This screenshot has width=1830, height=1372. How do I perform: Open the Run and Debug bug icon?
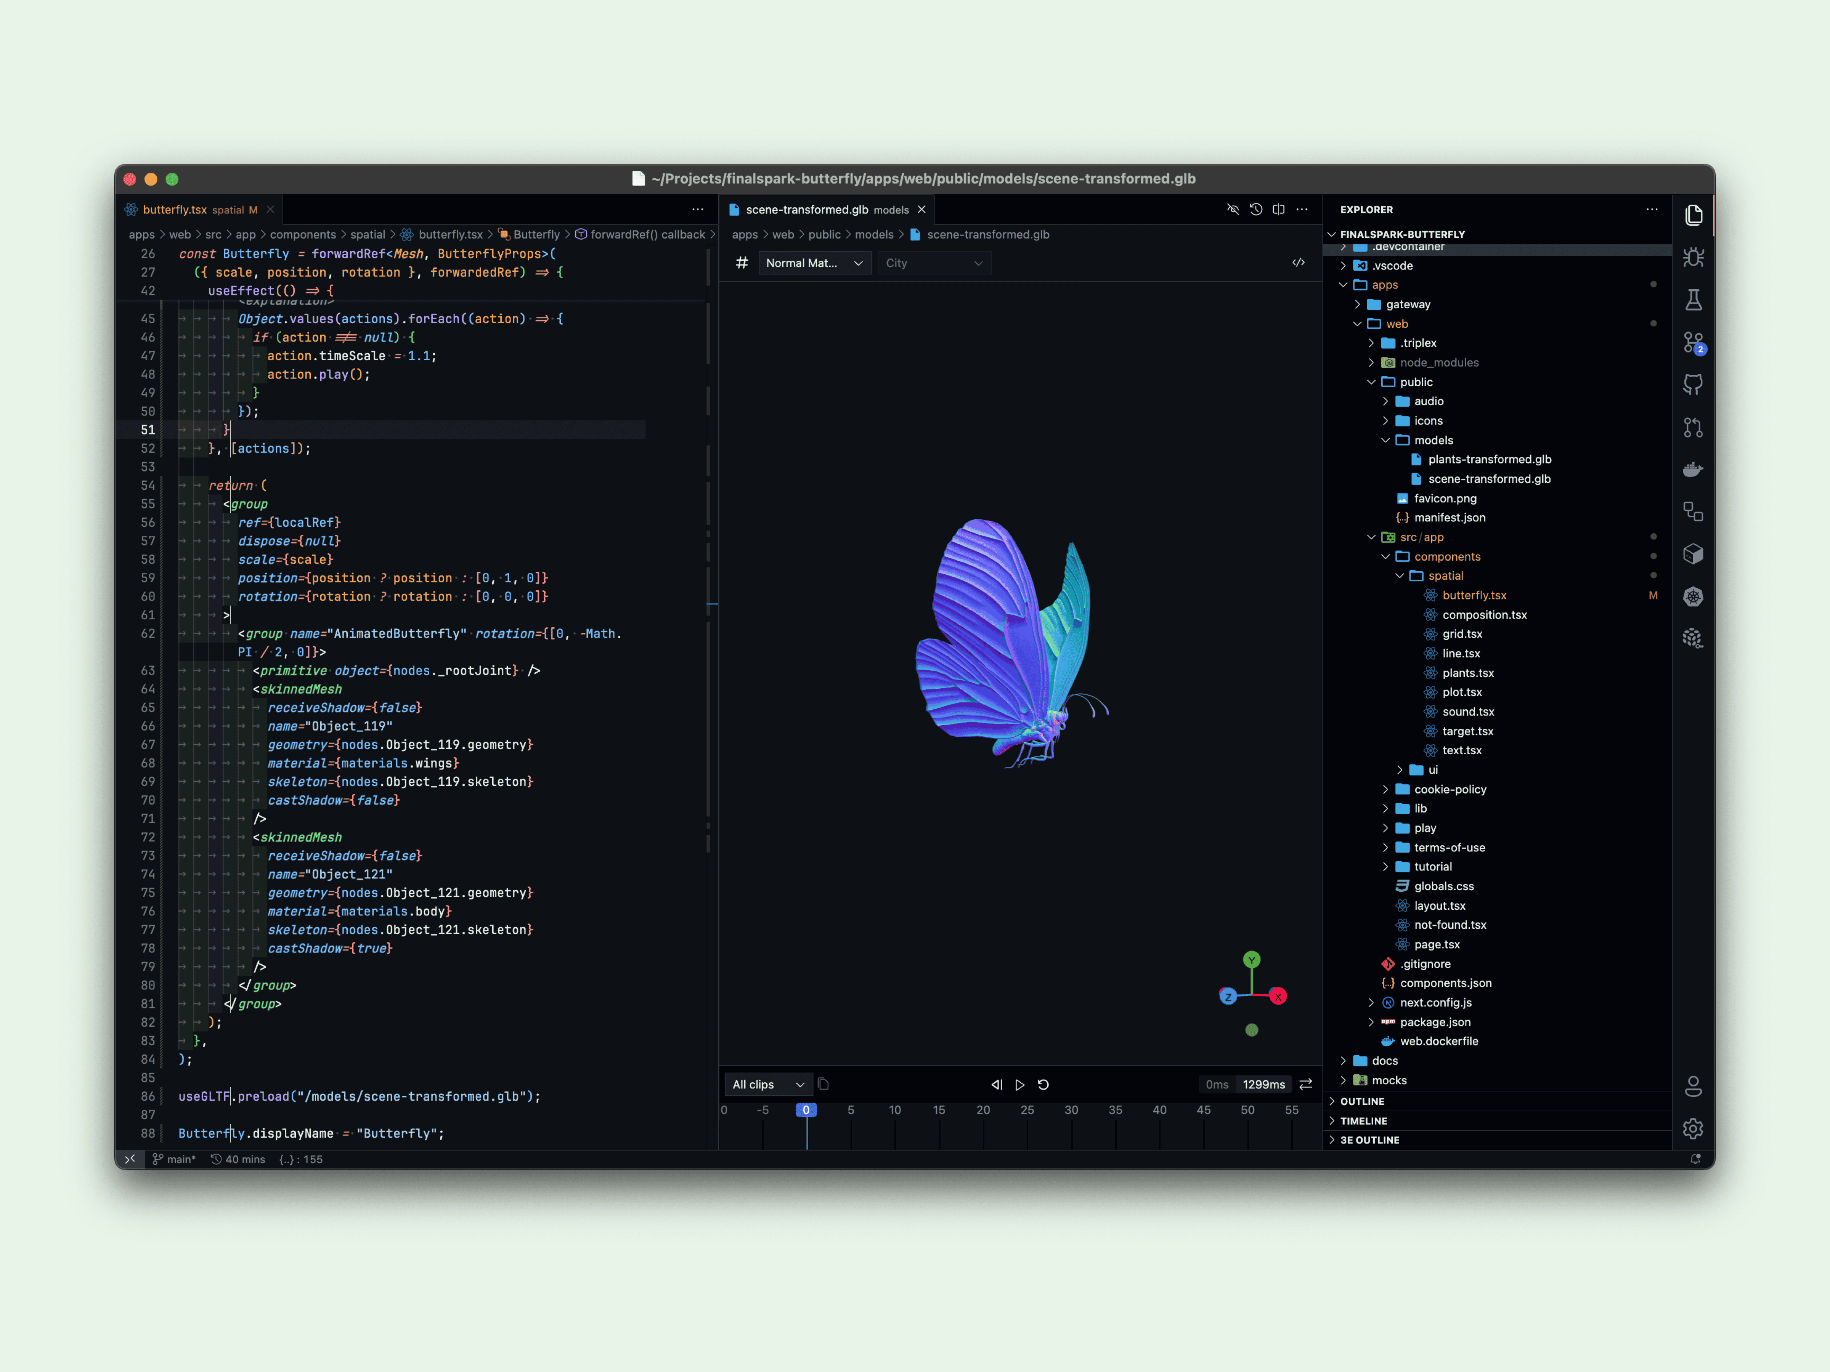[1693, 258]
